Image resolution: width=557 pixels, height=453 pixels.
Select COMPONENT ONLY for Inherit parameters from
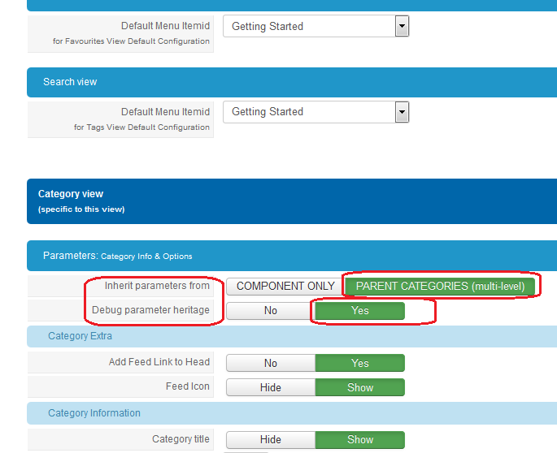tap(285, 287)
